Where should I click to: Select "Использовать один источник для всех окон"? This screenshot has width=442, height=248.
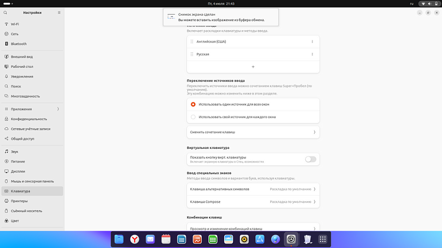(193, 104)
